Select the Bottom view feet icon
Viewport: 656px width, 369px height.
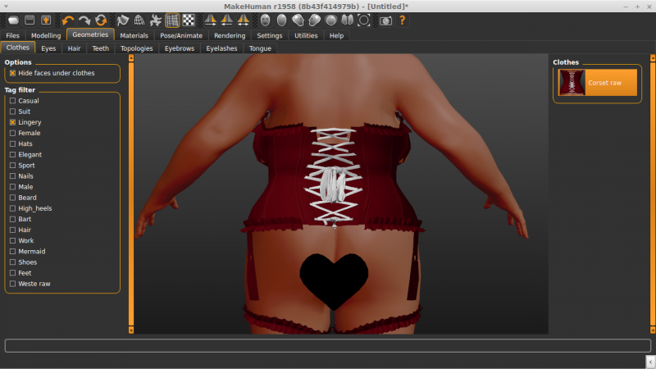pyautogui.click(x=347, y=20)
